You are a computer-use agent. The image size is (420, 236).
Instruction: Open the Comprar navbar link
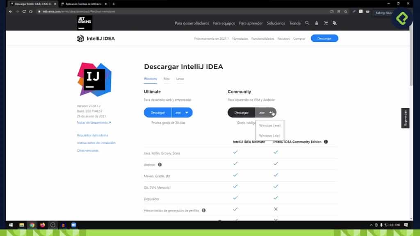299,39
